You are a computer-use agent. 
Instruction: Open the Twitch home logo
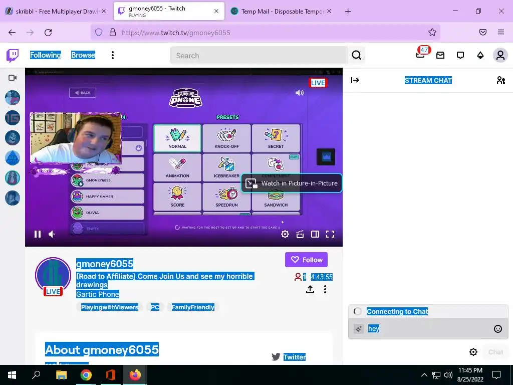click(x=13, y=55)
